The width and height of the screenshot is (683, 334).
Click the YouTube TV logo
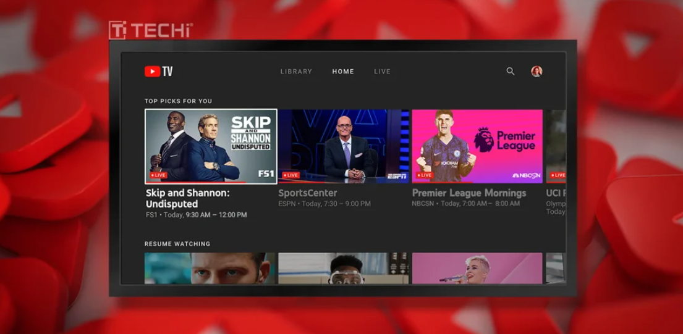point(158,72)
